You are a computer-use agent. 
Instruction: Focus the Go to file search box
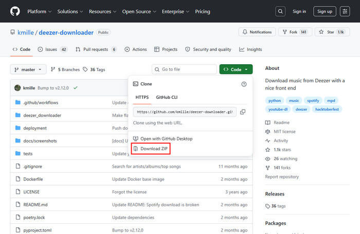point(184,69)
